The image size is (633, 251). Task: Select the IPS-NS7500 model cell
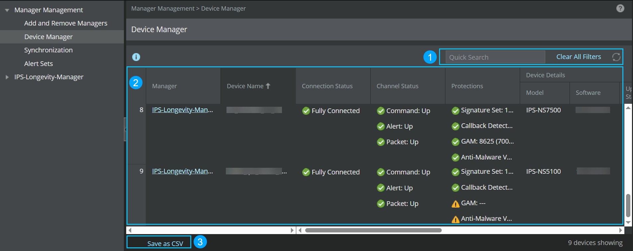pos(543,110)
